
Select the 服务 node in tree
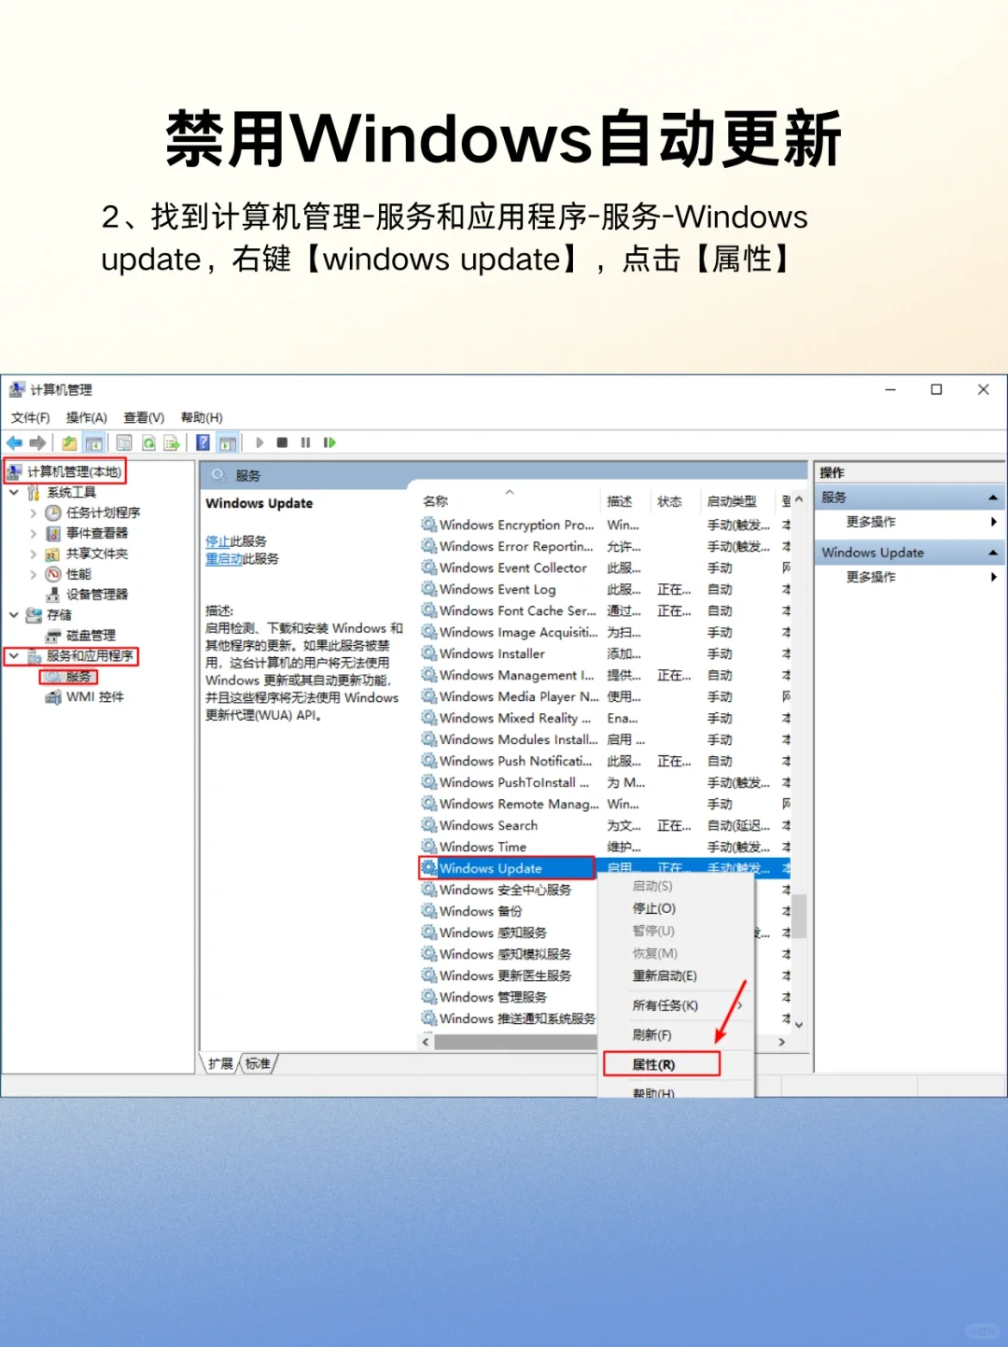coord(68,677)
